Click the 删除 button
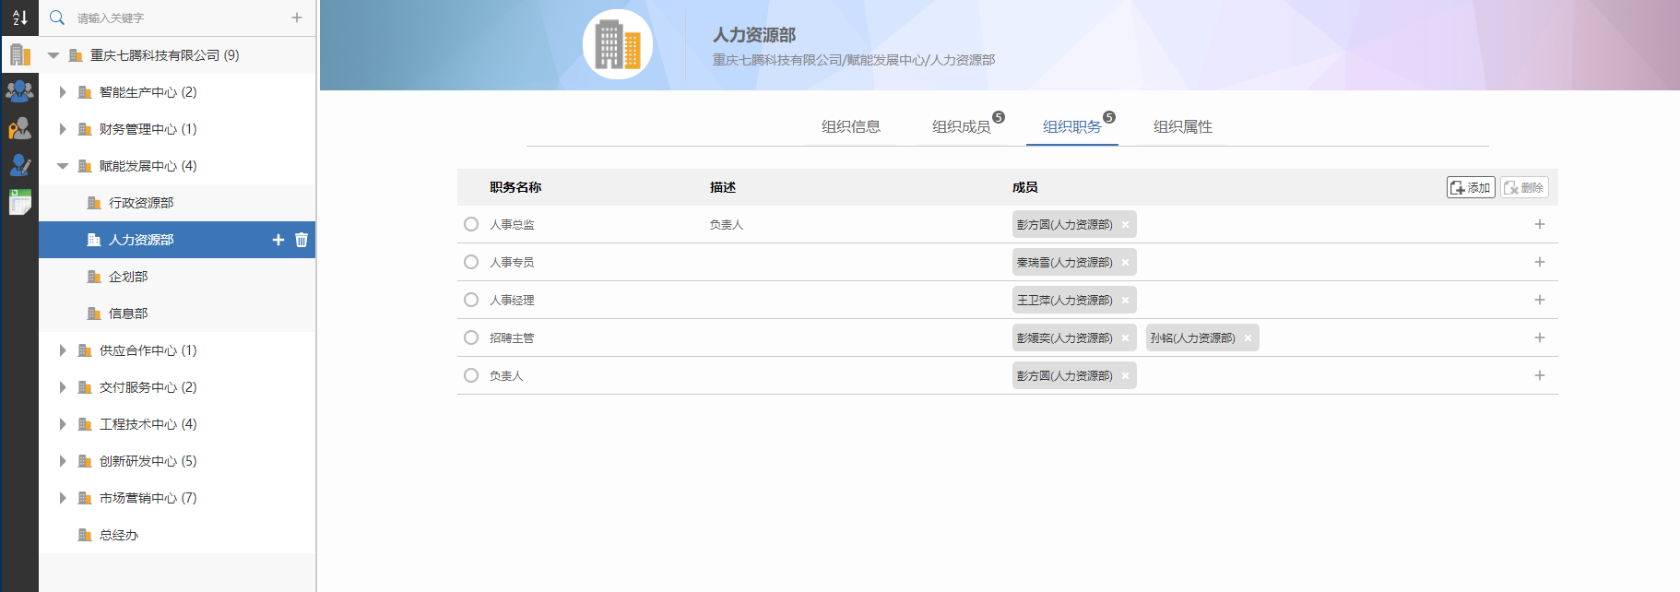The image size is (1680, 592). click(1524, 187)
